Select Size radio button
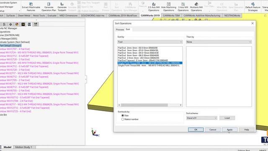Image resolution: width=268 pixels, height=151 pixels. point(123,115)
